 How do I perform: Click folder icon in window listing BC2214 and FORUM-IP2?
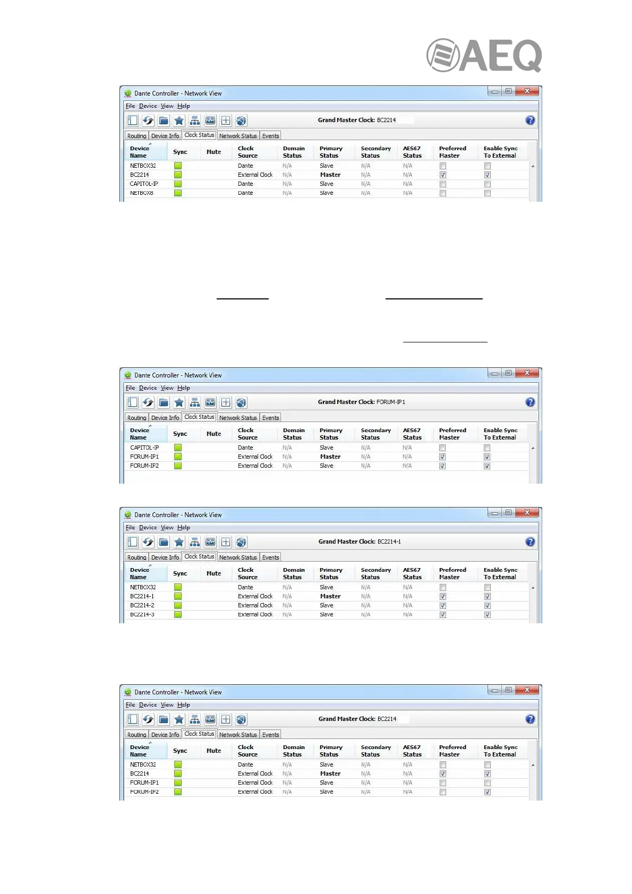click(x=164, y=719)
